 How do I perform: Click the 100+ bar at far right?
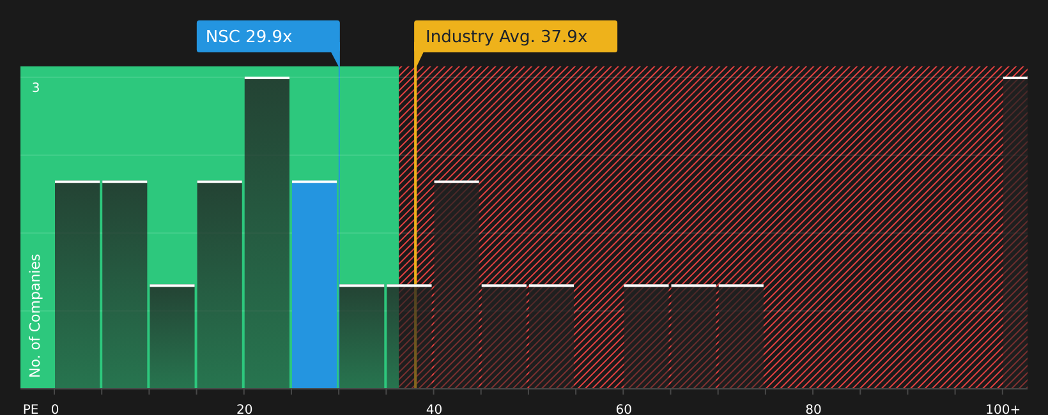tap(1015, 232)
